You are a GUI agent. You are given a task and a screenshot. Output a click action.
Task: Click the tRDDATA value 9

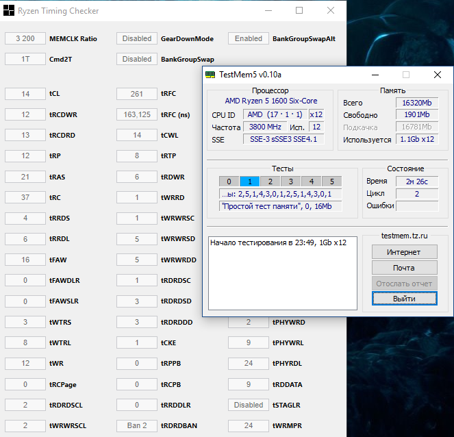tap(249, 384)
